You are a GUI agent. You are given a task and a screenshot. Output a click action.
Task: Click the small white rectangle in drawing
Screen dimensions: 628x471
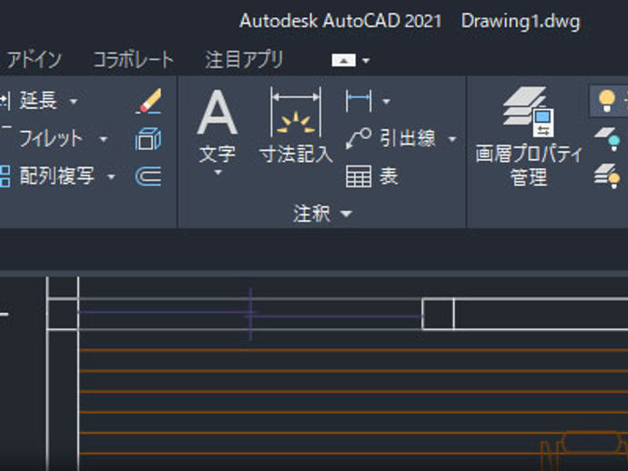(438, 314)
